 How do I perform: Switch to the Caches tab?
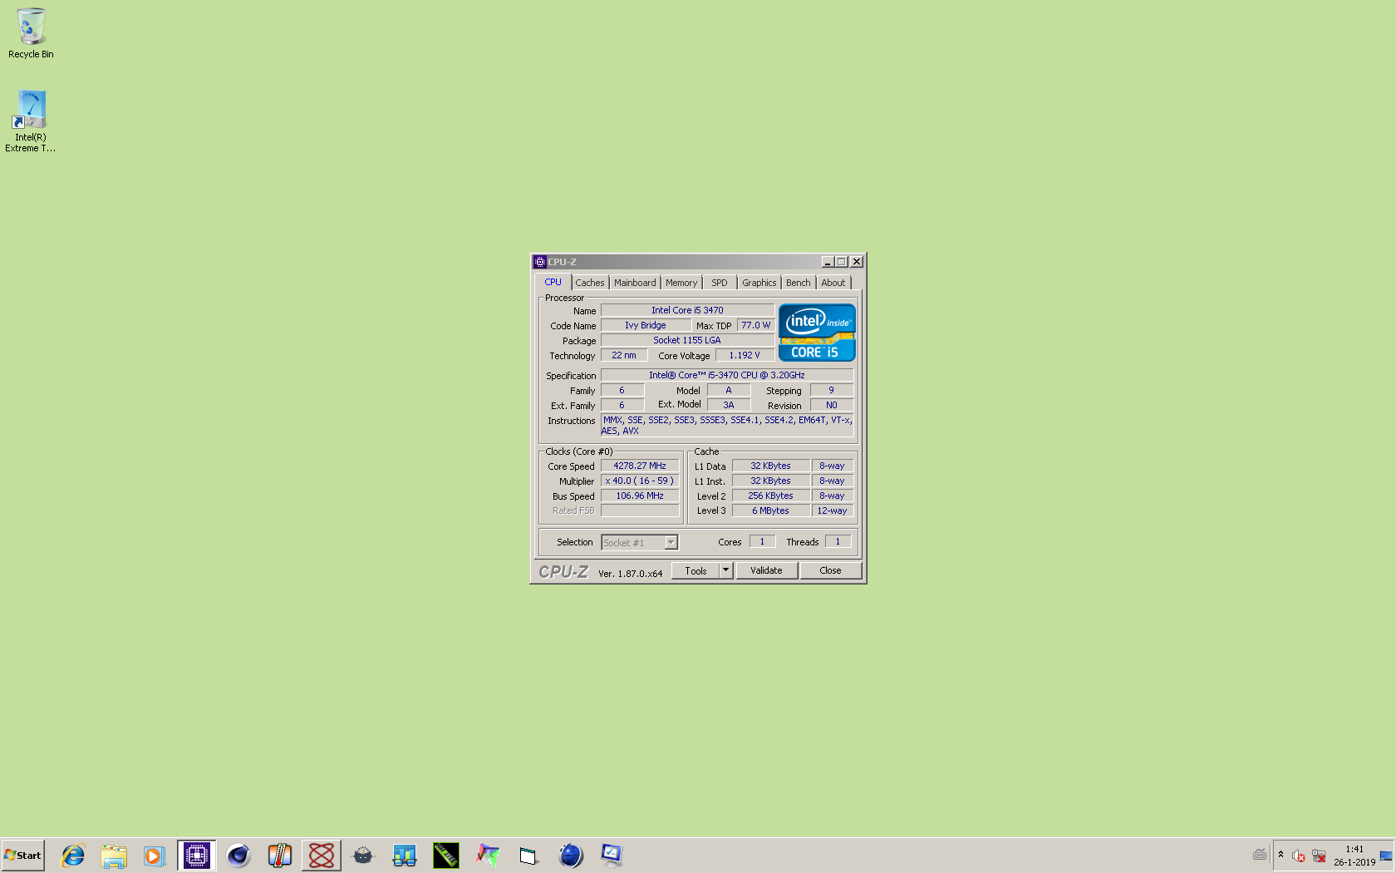[590, 283]
